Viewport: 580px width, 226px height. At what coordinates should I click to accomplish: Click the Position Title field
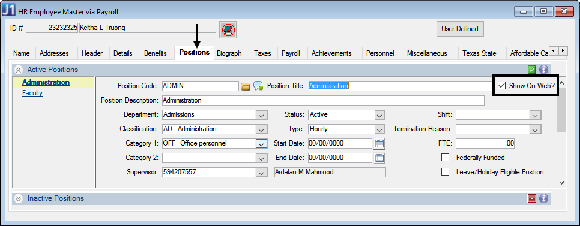tap(400, 86)
